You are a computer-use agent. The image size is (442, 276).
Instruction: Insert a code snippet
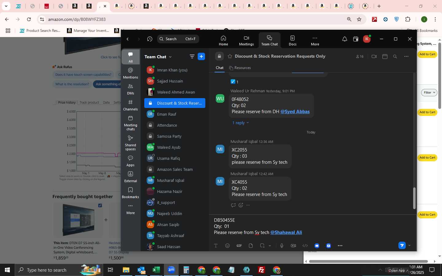305,246
